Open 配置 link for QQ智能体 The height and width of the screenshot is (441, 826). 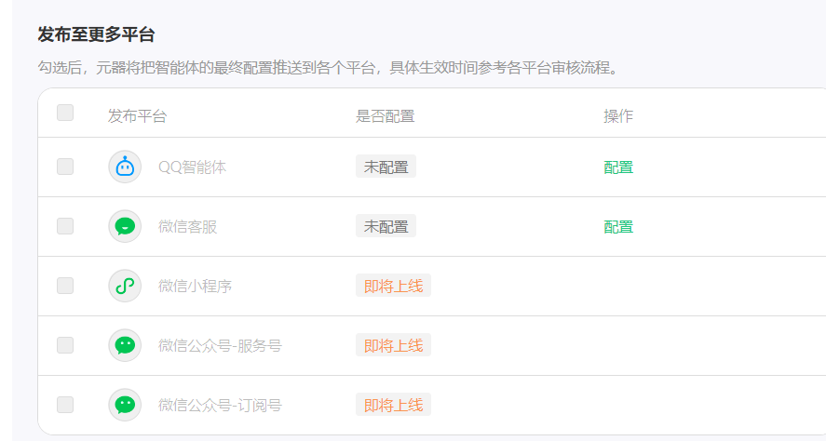618,167
